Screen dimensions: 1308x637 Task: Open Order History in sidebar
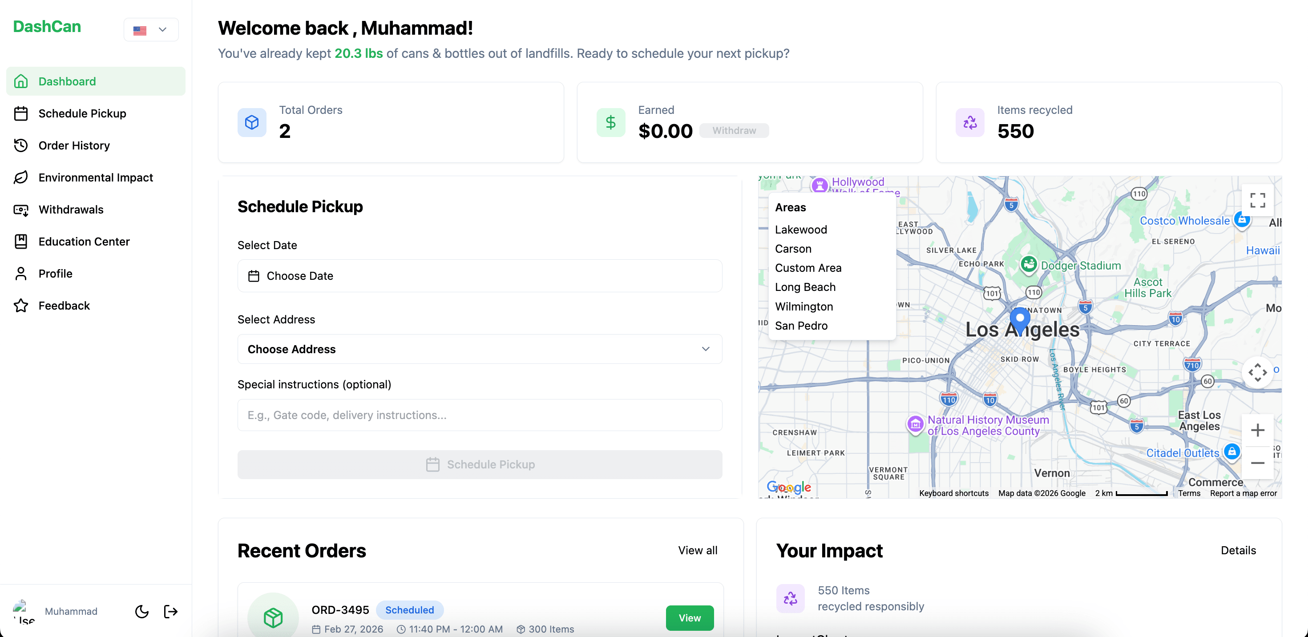coord(74,145)
